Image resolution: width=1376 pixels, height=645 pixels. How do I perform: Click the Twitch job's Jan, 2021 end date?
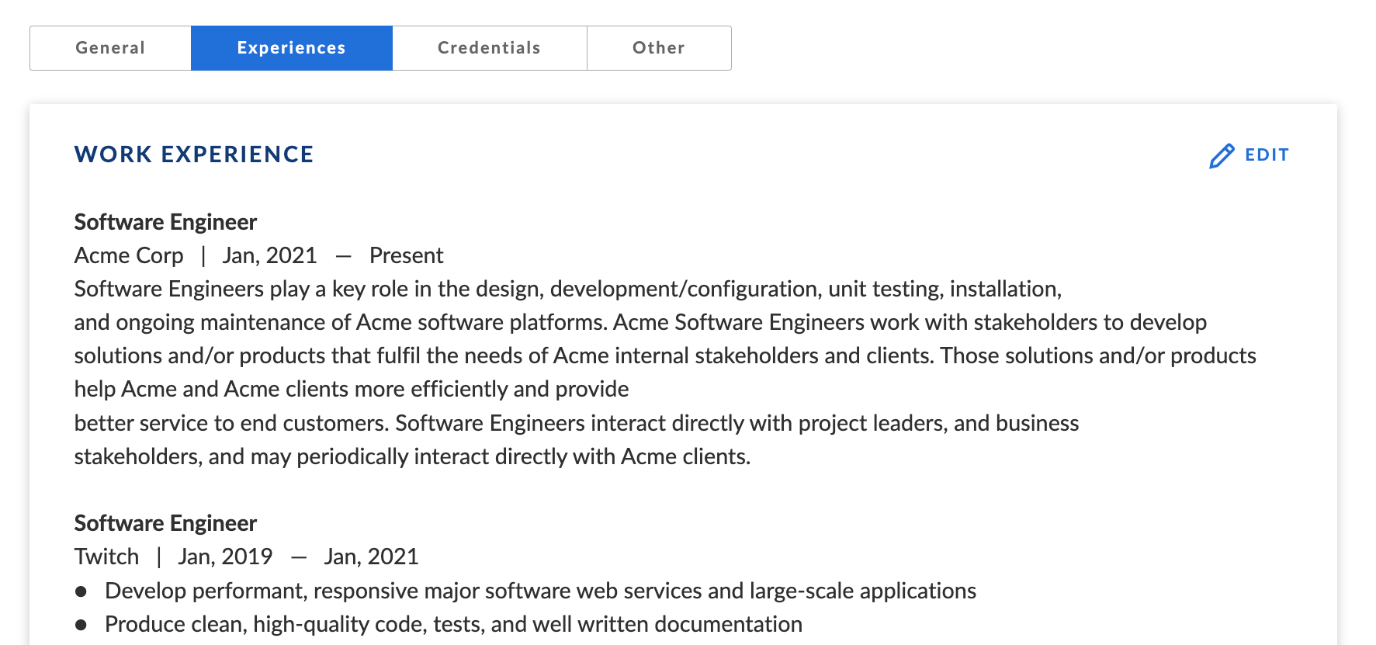pos(371,557)
